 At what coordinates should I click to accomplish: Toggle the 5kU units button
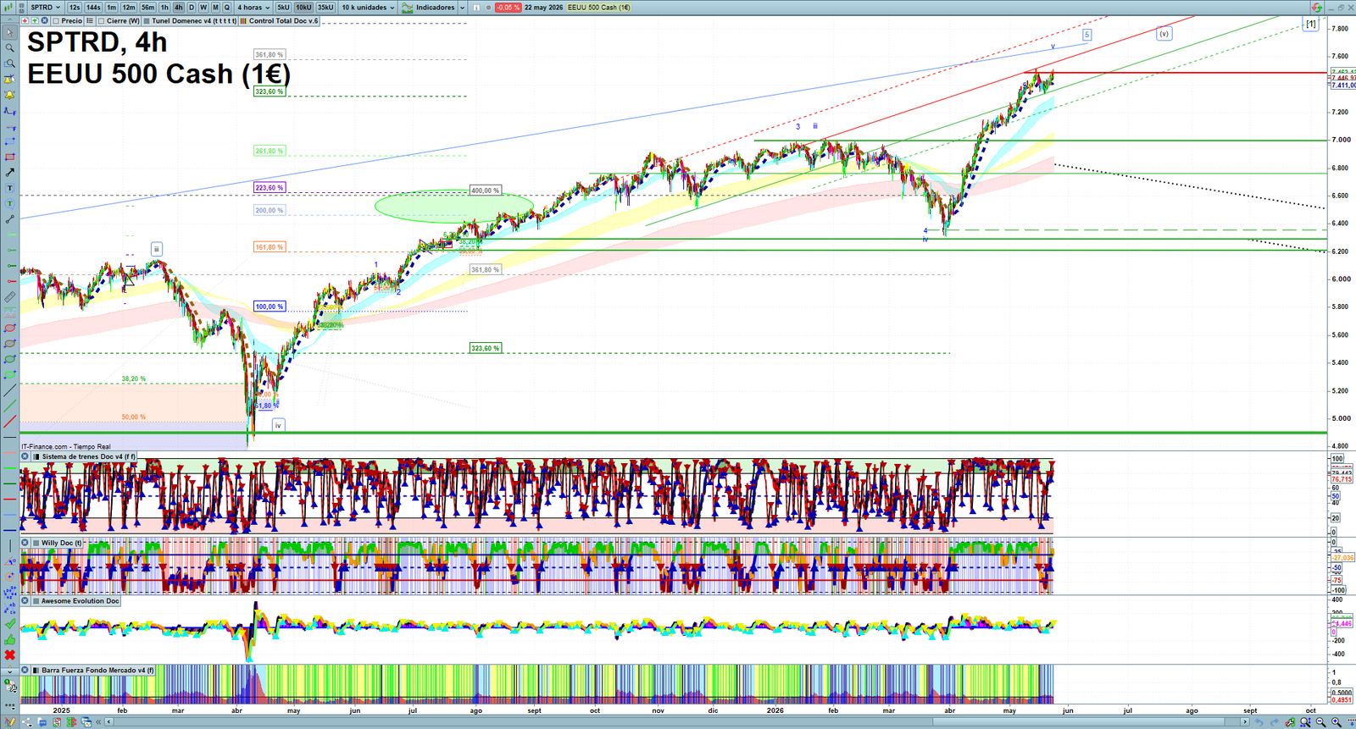pyautogui.click(x=283, y=8)
